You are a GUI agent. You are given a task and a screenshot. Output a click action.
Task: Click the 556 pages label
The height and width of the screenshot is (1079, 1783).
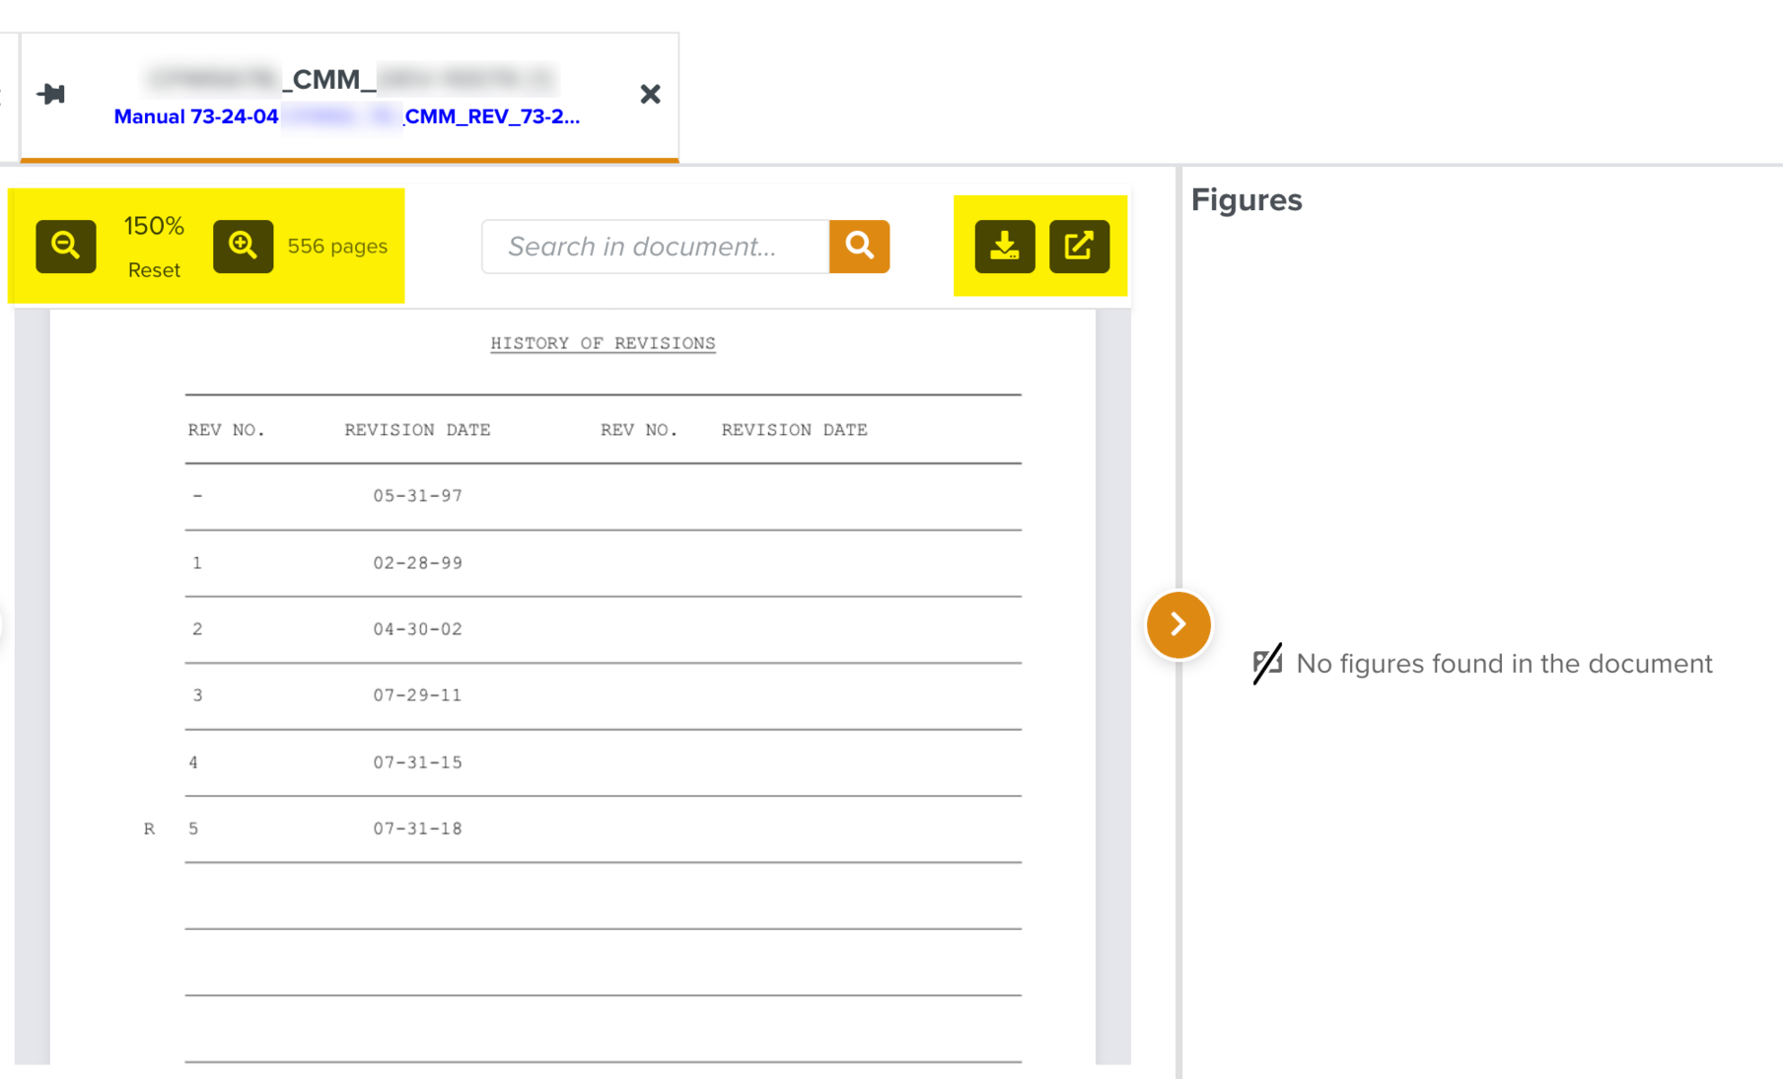click(337, 247)
